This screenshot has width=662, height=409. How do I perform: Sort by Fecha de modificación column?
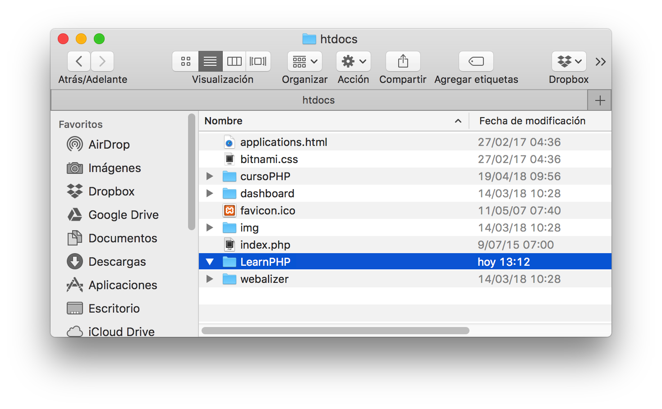click(x=532, y=121)
